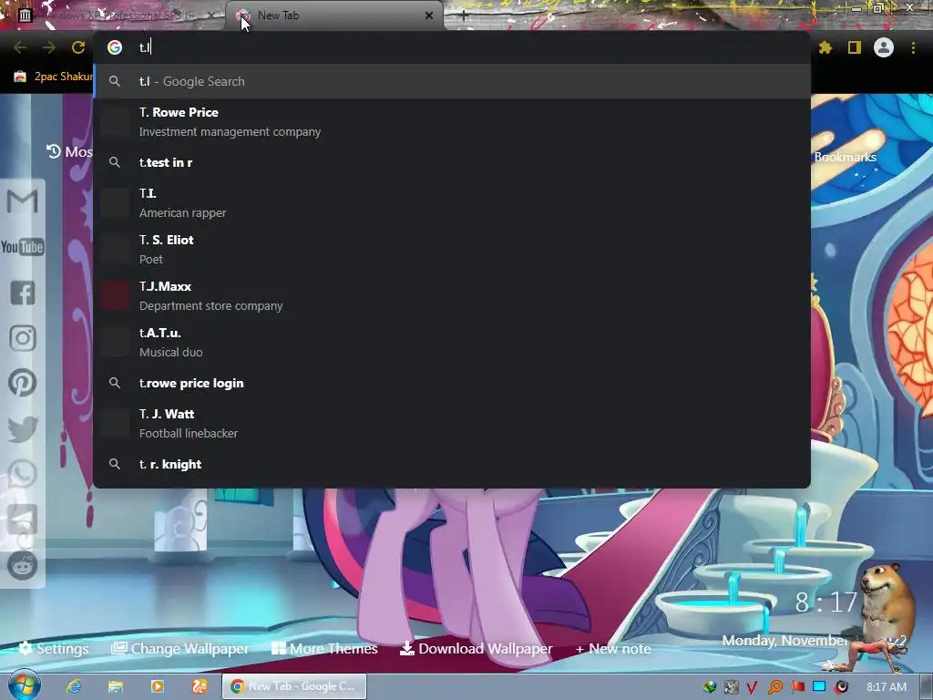Select the New Tab browser tab
The height and width of the screenshot is (700, 933).
(333, 15)
